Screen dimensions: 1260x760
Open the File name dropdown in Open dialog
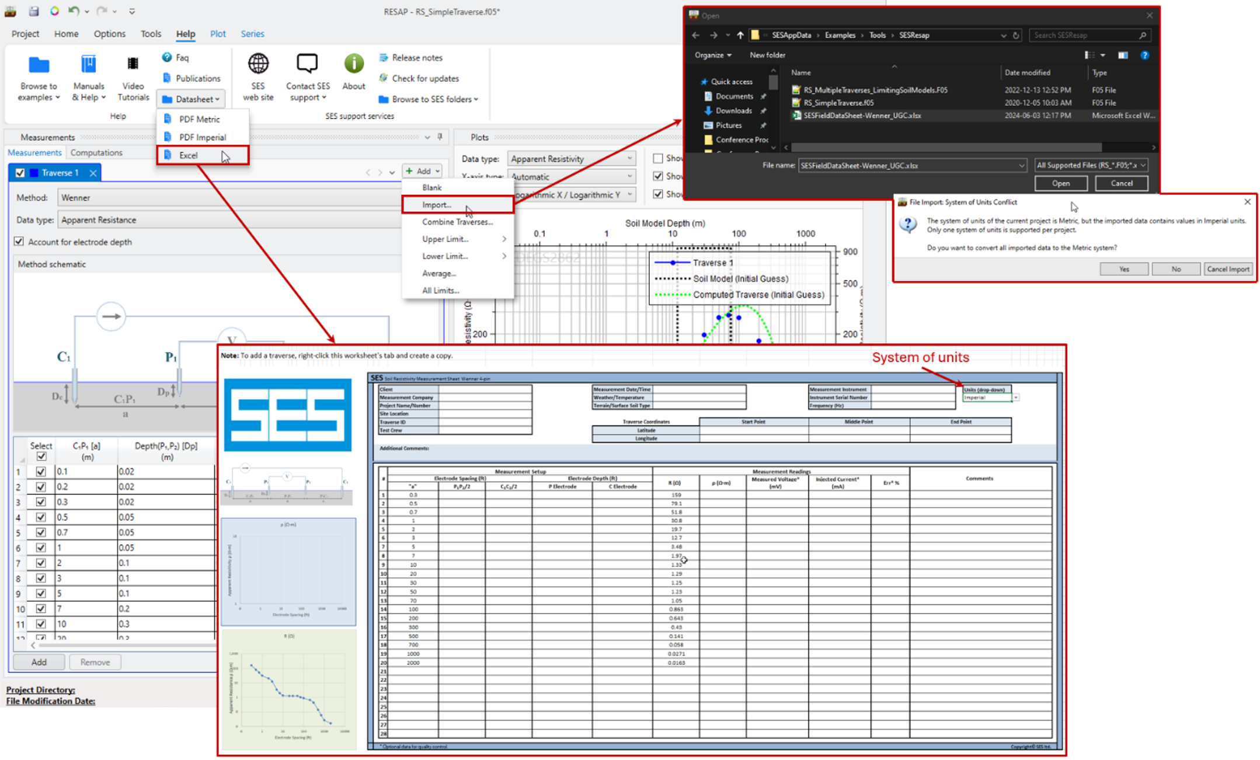click(x=1021, y=166)
